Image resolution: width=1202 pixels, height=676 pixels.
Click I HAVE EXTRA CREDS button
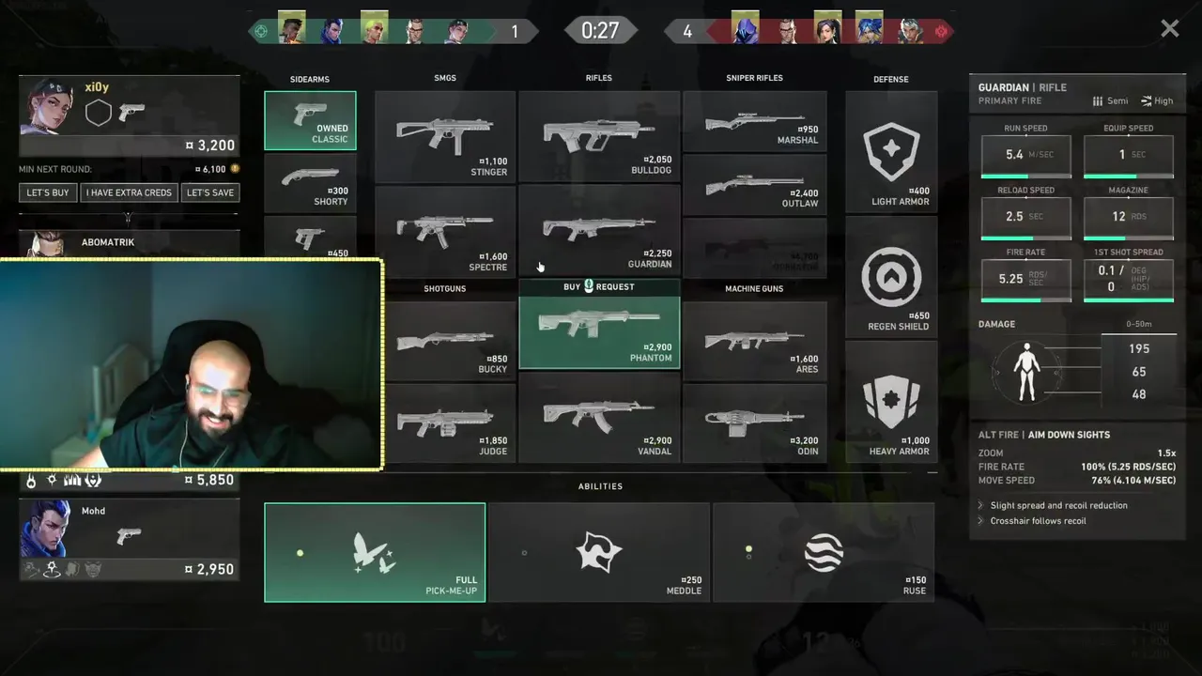tap(129, 192)
